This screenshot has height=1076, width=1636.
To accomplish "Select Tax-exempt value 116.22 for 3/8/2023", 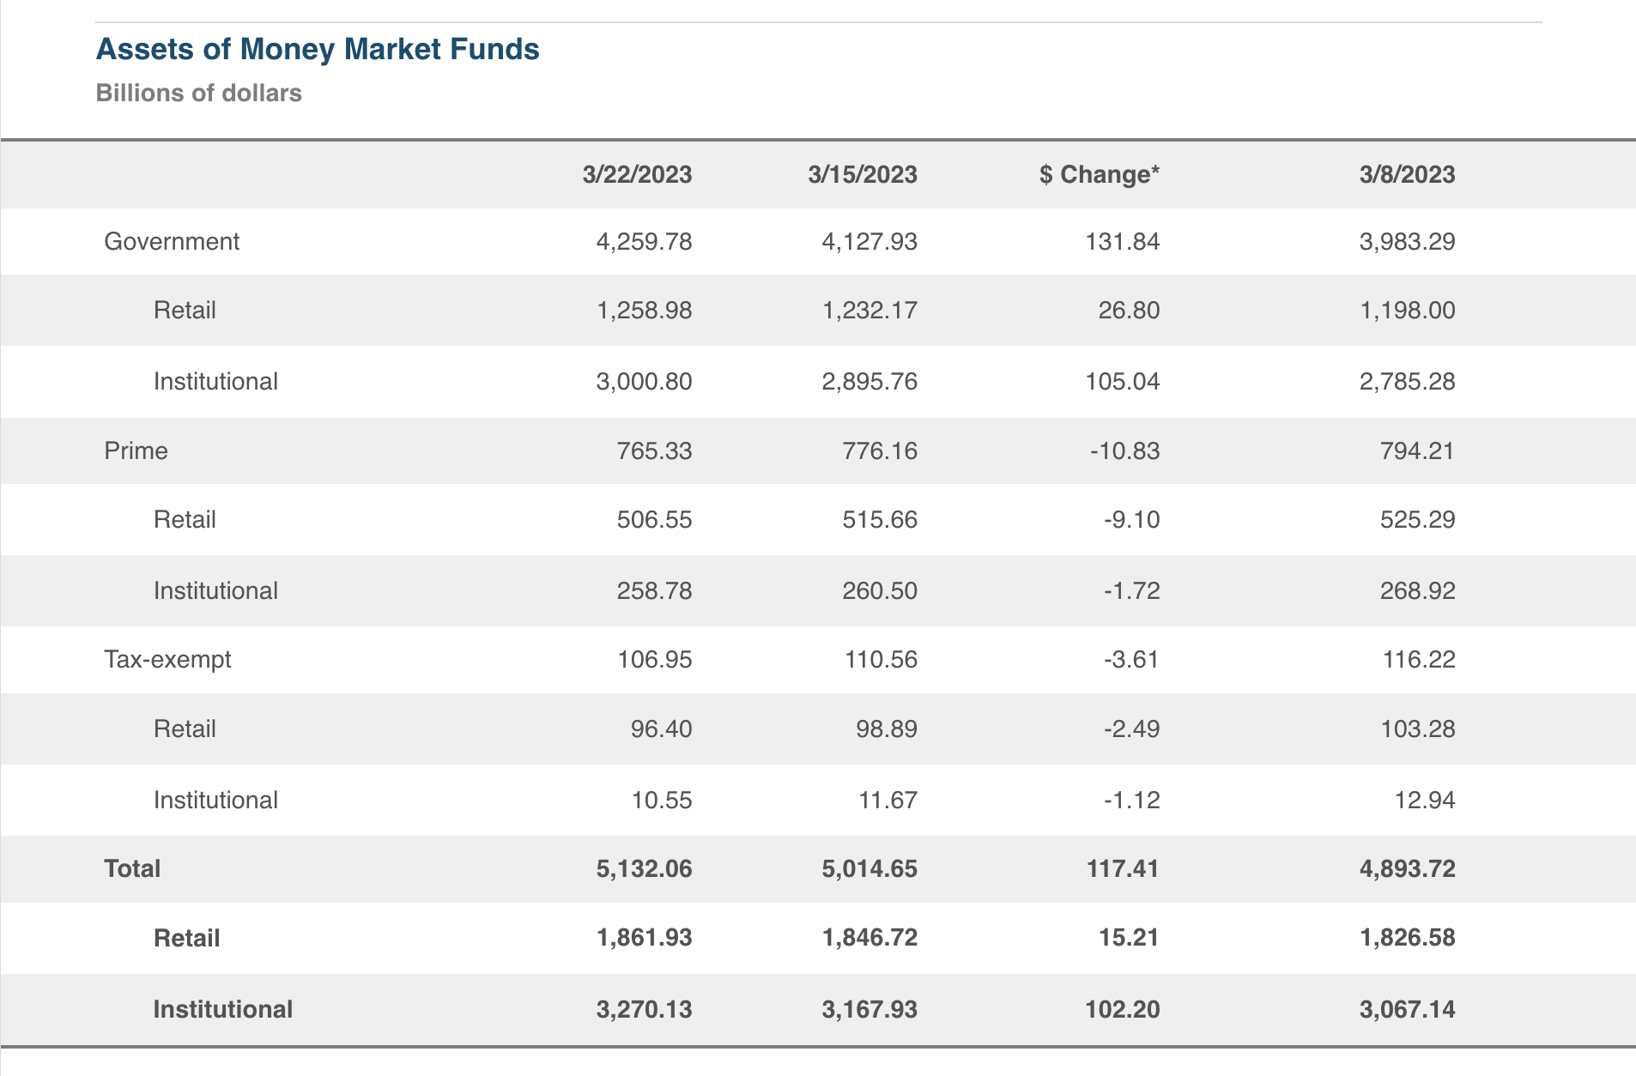I will (x=1418, y=659).
